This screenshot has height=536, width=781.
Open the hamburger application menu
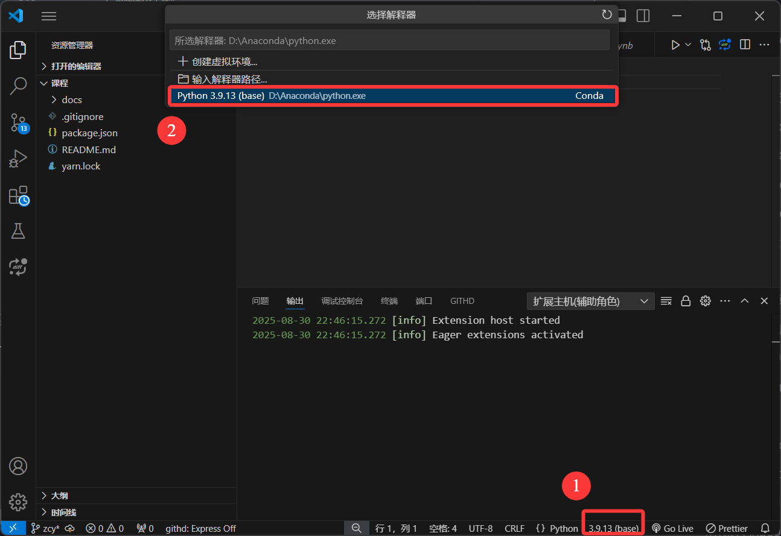click(x=49, y=16)
